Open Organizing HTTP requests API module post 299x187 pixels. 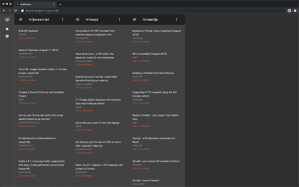pos(155,94)
